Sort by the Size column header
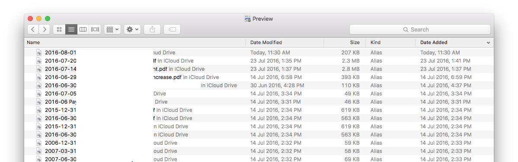This screenshot has width=518, height=162. (345, 43)
